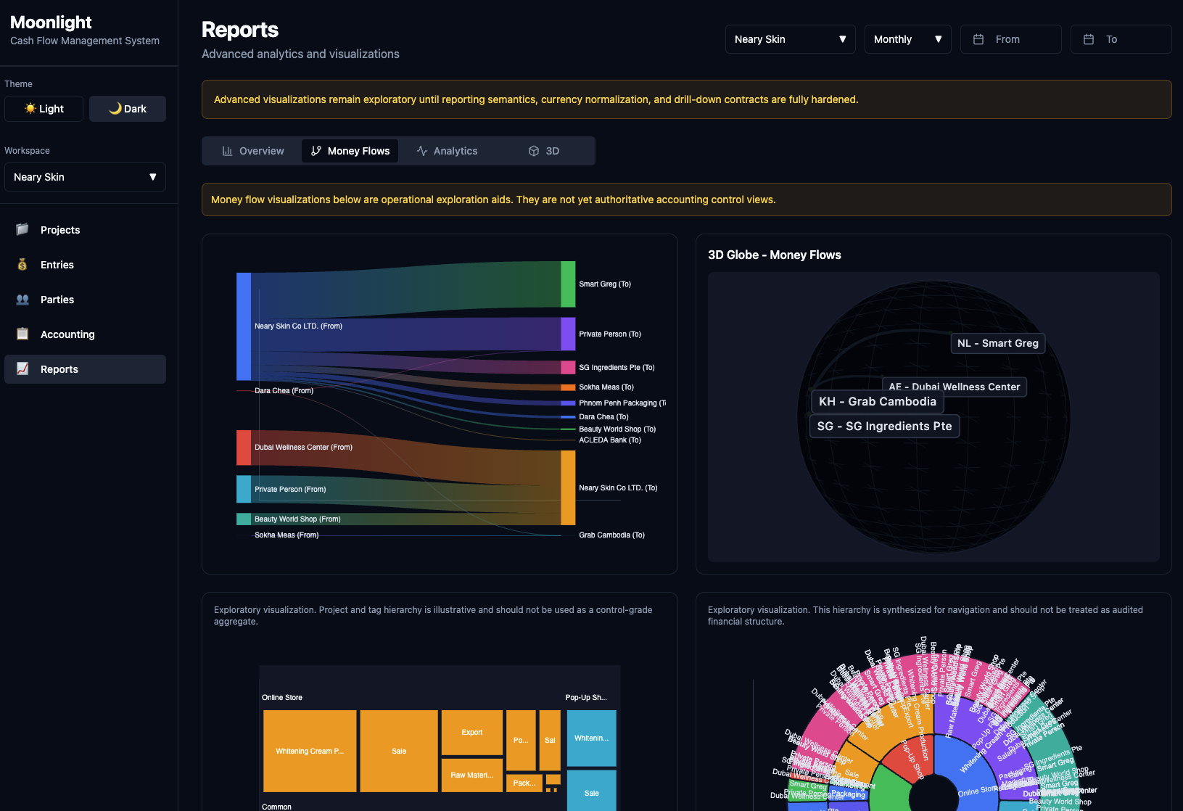
Task: Click the Dubai Wellness Center (From) red node
Action: click(x=244, y=448)
